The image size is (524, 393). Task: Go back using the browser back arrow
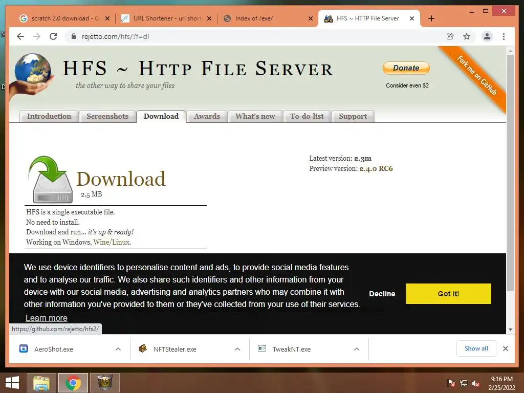[20, 36]
